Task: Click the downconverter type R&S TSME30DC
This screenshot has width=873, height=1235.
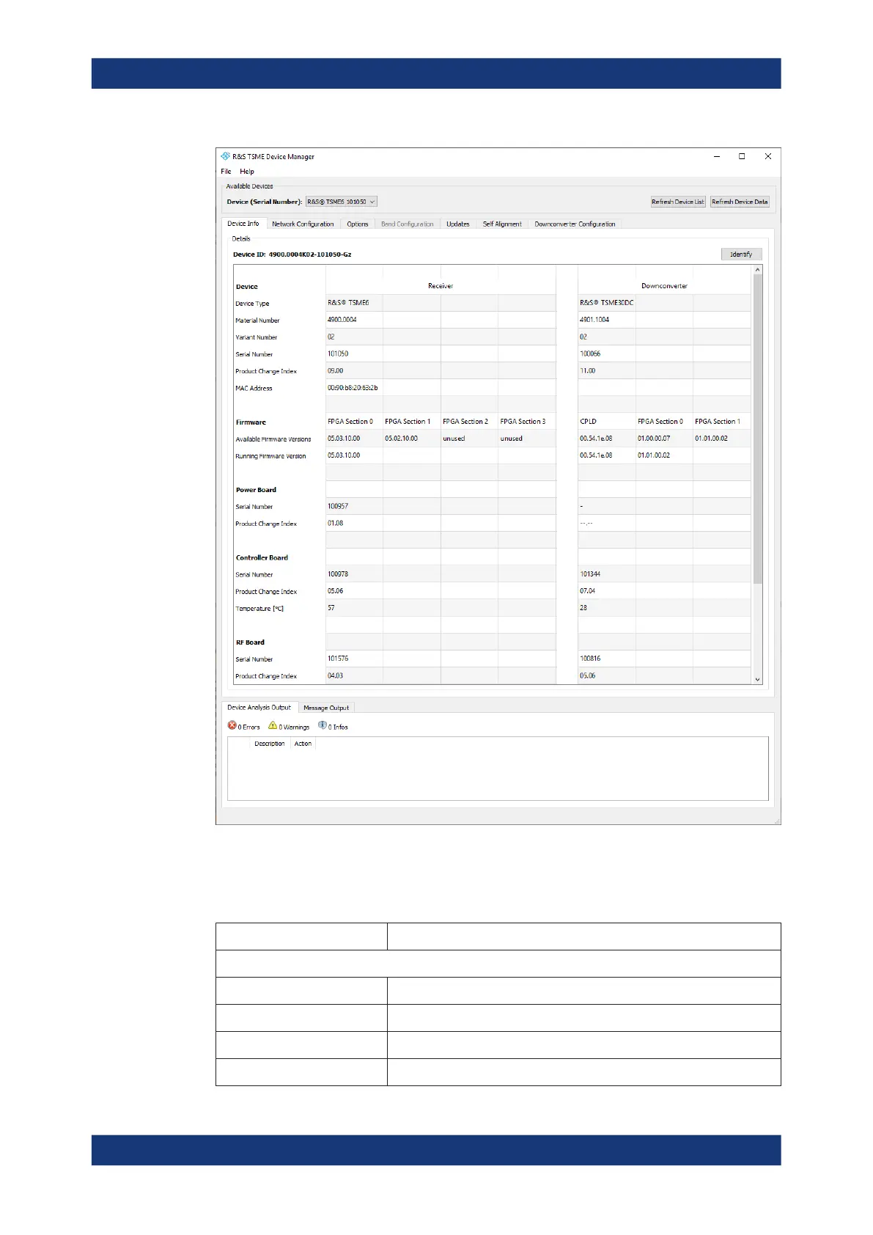Action: [x=606, y=303]
